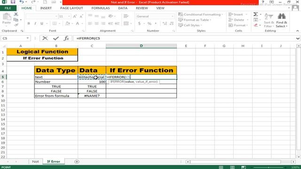Click the Borders icon in Font group
The image size is (301, 169).
55,23
